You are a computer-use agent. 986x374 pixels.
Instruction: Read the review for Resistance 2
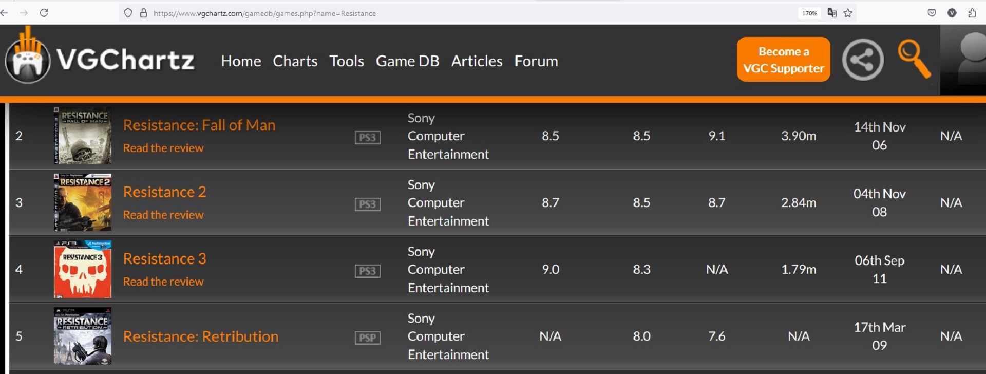163,215
